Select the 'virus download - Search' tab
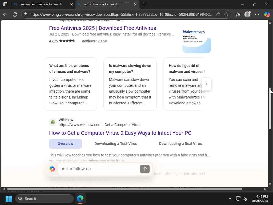Image resolution: width=273 pixels, height=205 pixels. pyautogui.click(x=107, y=4)
